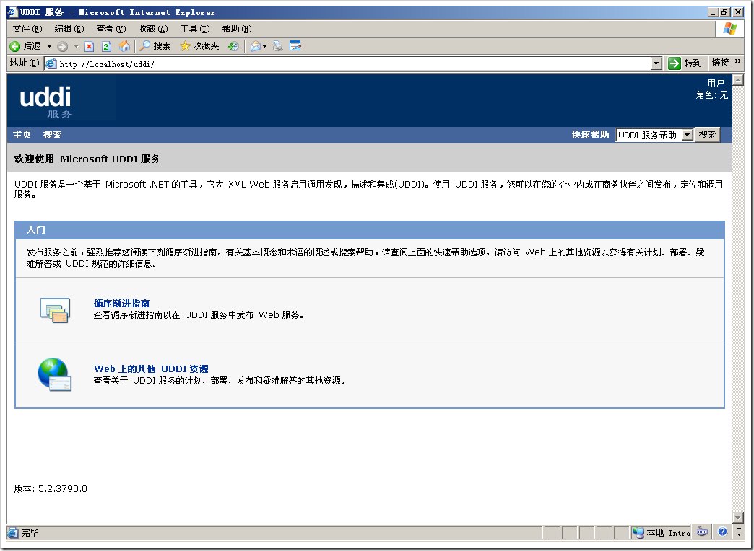Open the 收藏(A) menu
This screenshot has width=754, height=551.
pos(153,29)
